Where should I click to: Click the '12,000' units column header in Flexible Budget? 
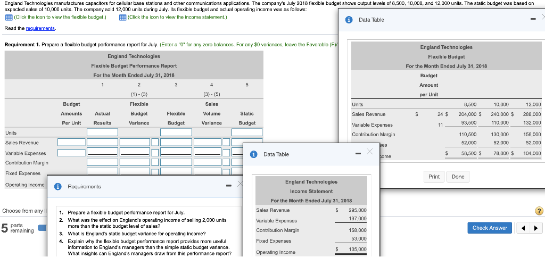533,104
